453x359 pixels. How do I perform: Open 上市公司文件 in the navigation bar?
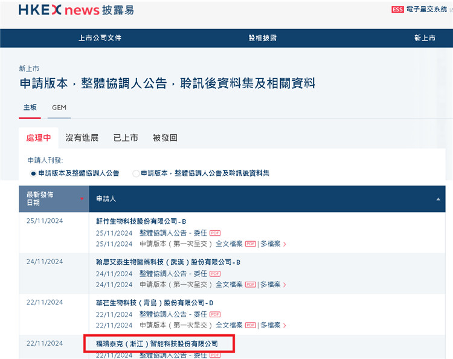(100, 38)
